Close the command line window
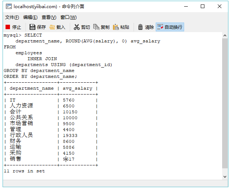Viewport: 231px width, 189px height. pyautogui.click(x=220, y=7)
